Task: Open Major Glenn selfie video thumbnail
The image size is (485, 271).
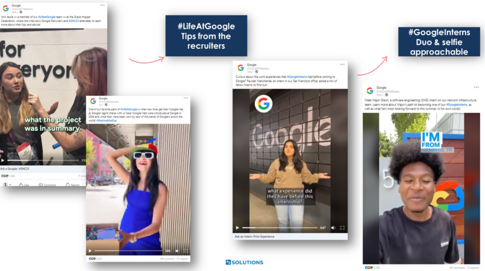Action: click(x=421, y=189)
